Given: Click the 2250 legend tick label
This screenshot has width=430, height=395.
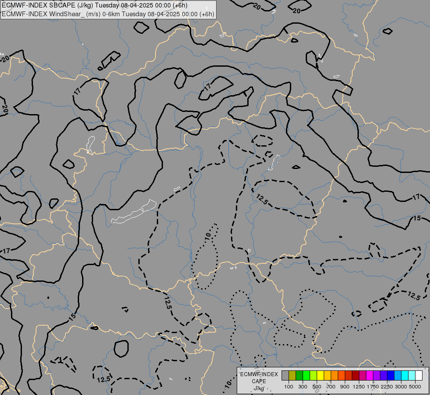Looking at the screenshot, I should (387, 387).
